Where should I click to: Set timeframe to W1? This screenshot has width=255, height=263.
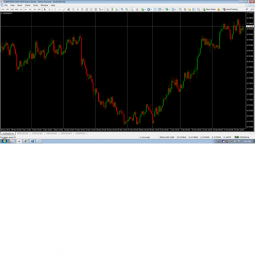[x=35, y=9]
